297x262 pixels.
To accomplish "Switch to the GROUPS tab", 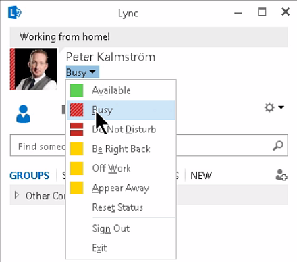I will [29, 176].
